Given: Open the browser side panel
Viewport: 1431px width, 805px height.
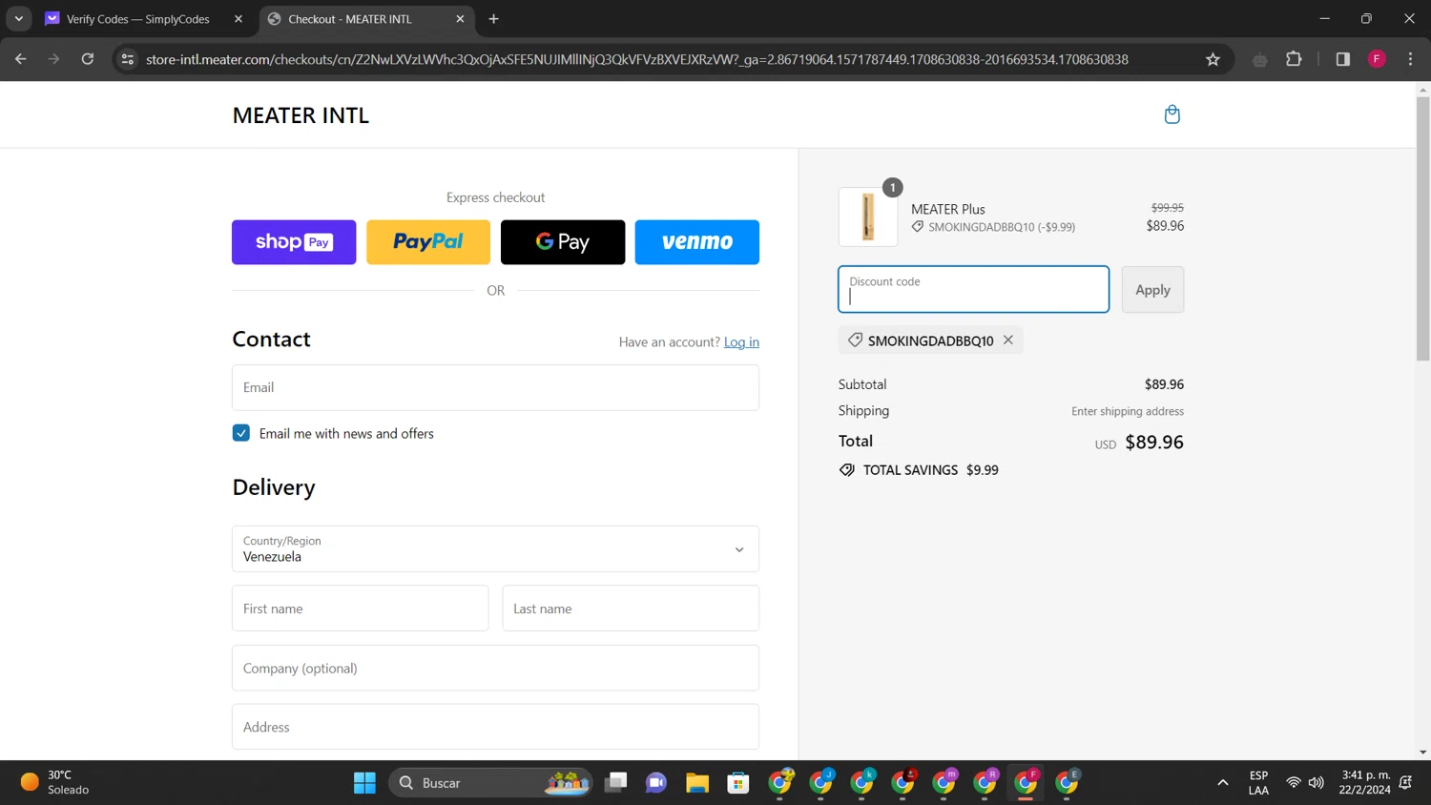Looking at the screenshot, I should pyautogui.click(x=1343, y=59).
